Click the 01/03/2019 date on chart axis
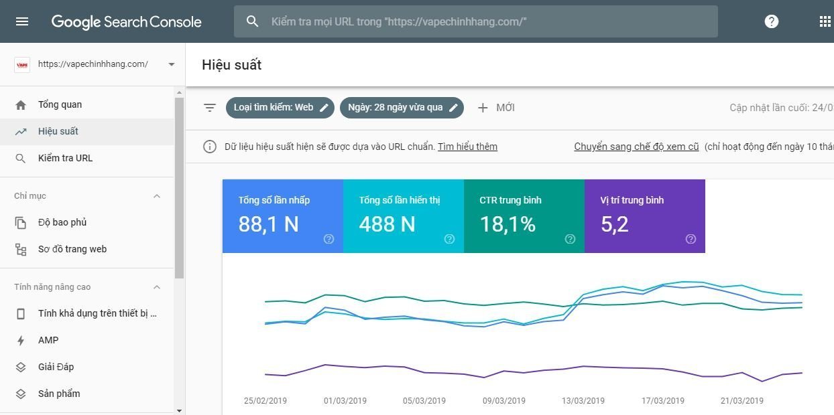 pyautogui.click(x=345, y=401)
